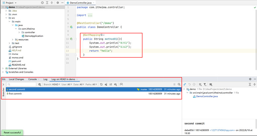Select the first commit row
This screenshot has height=136, width=257.
(x=94, y=94)
